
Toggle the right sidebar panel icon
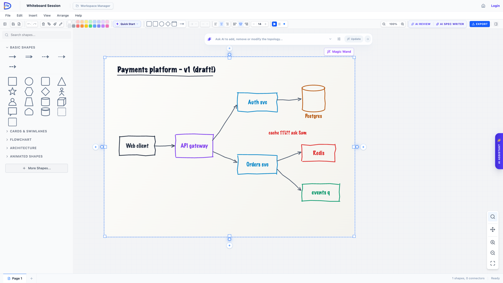(496, 24)
